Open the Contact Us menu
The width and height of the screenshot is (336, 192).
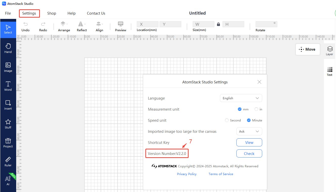point(96,13)
